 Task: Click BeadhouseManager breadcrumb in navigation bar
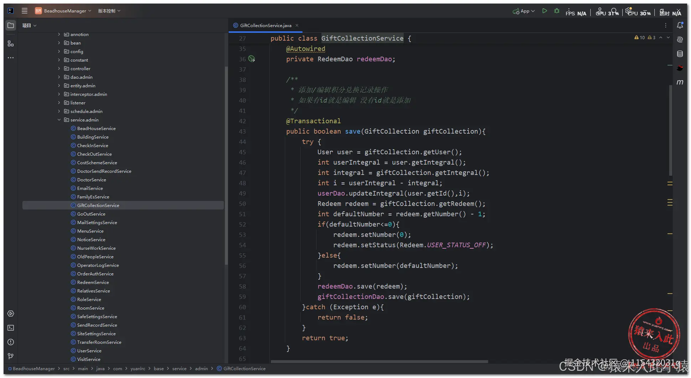coord(32,368)
